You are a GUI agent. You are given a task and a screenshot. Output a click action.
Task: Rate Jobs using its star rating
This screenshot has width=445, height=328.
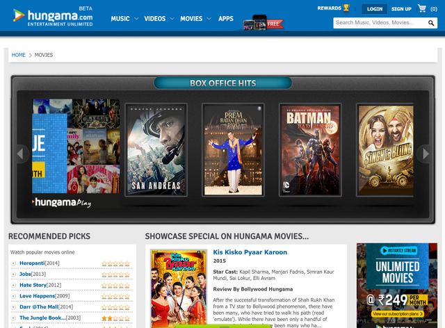tap(115, 274)
